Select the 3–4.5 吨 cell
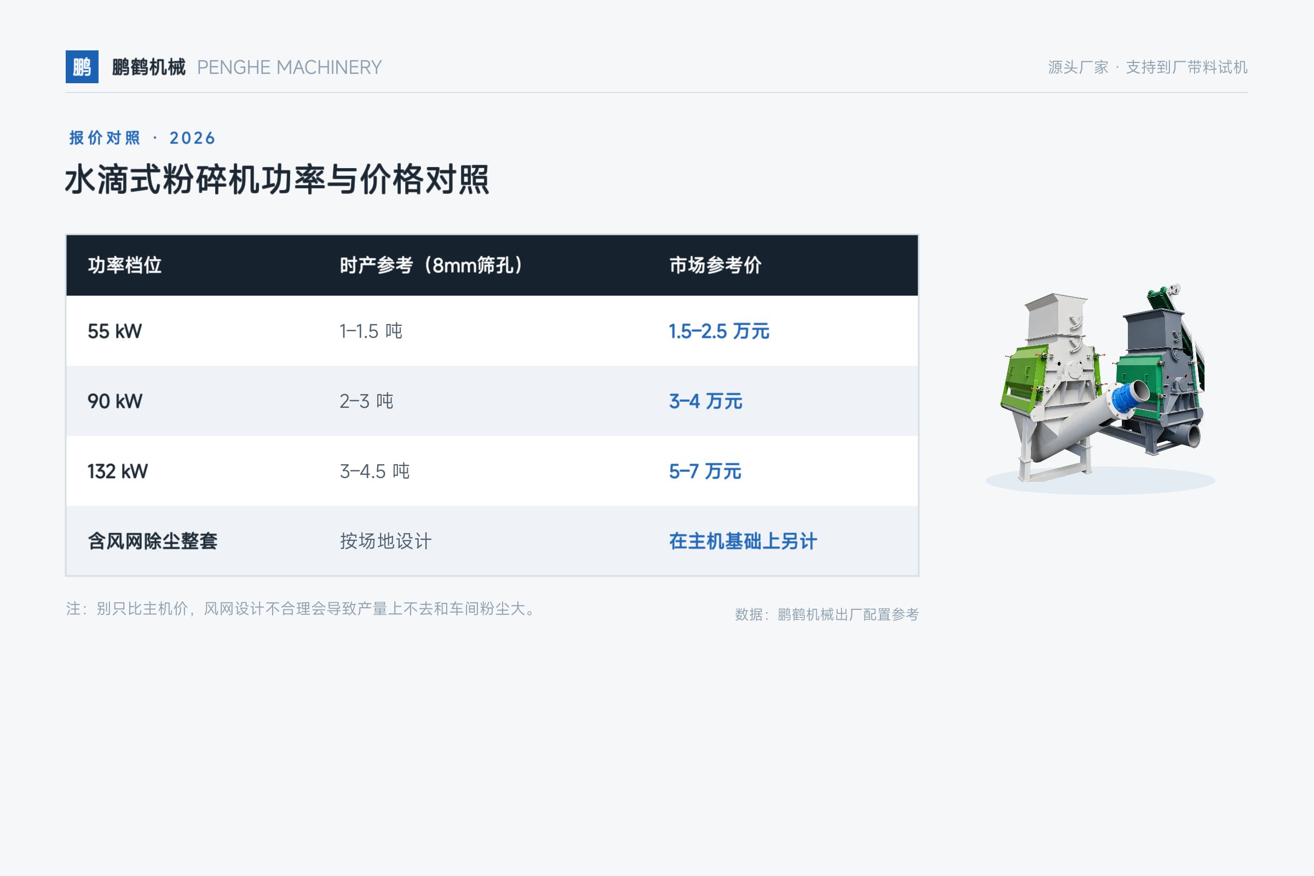This screenshot has width=1314, height=876. [x=375, y=471]
